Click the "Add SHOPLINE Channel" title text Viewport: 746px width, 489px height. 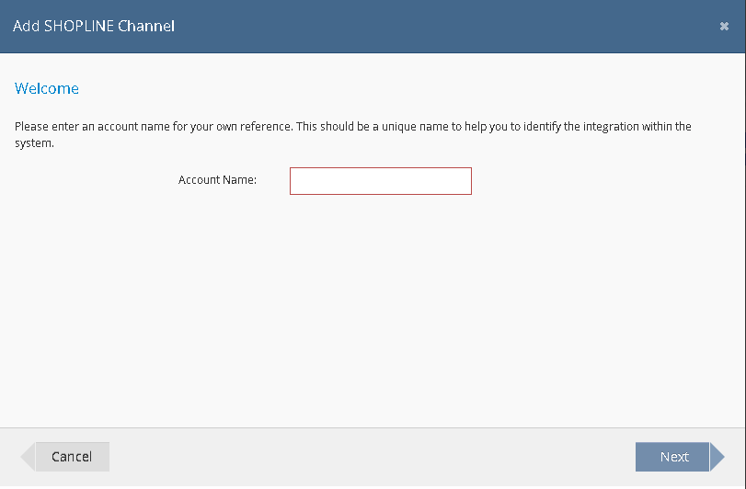(x=94, y=26)
